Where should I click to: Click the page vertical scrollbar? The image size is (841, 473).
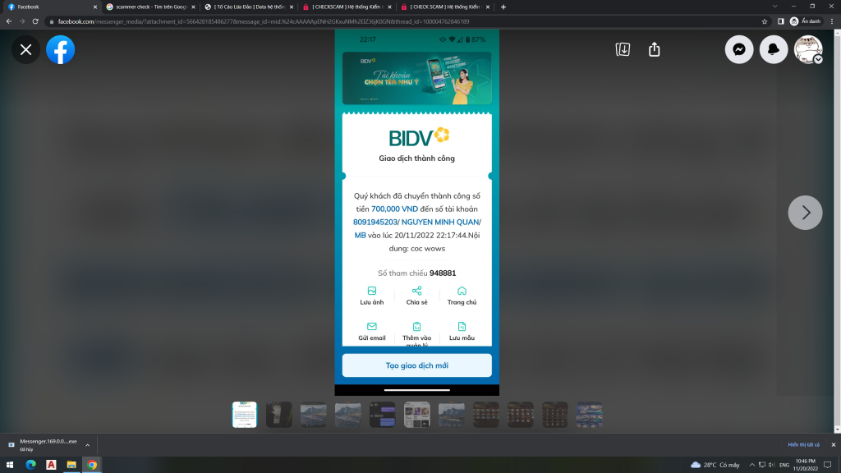tap(837, 231)
